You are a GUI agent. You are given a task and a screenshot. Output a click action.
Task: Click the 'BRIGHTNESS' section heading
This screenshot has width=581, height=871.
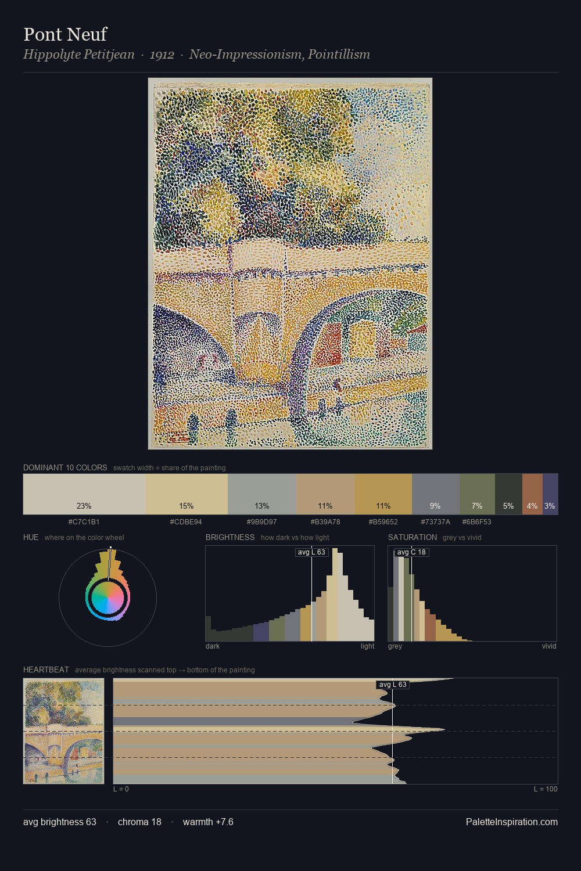tap(230, 537)
